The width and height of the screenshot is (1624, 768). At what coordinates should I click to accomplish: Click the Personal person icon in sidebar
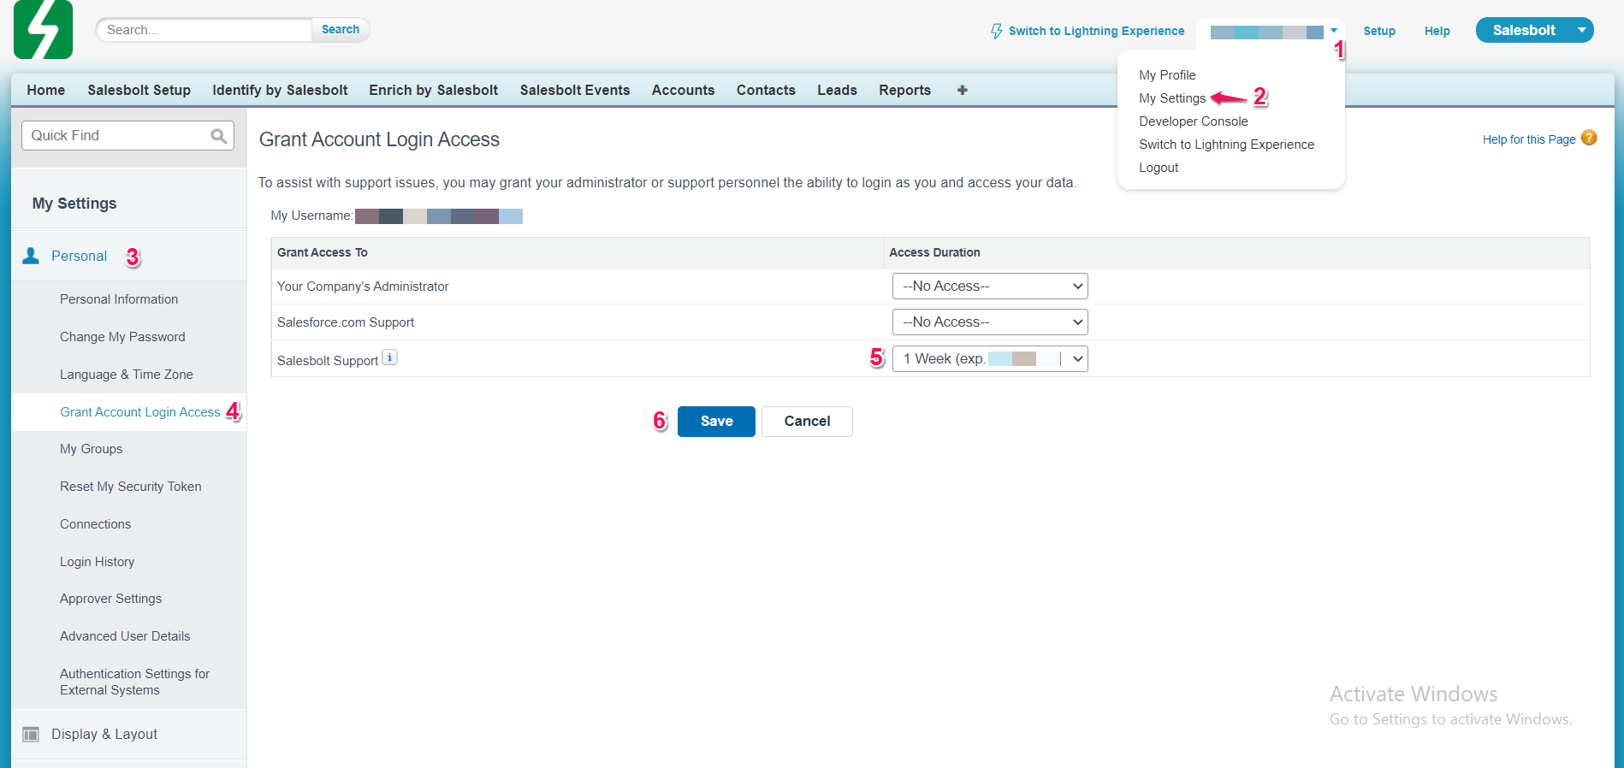click(x=31, y=256)
